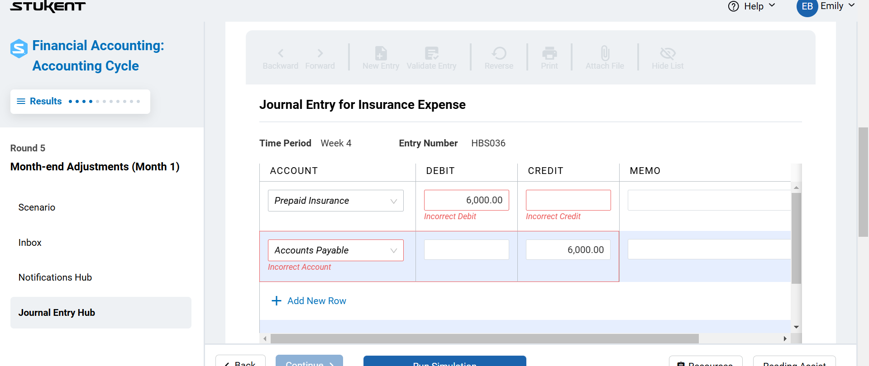869x366 pixels.
Task: Click the Back button
Action: 240,361
